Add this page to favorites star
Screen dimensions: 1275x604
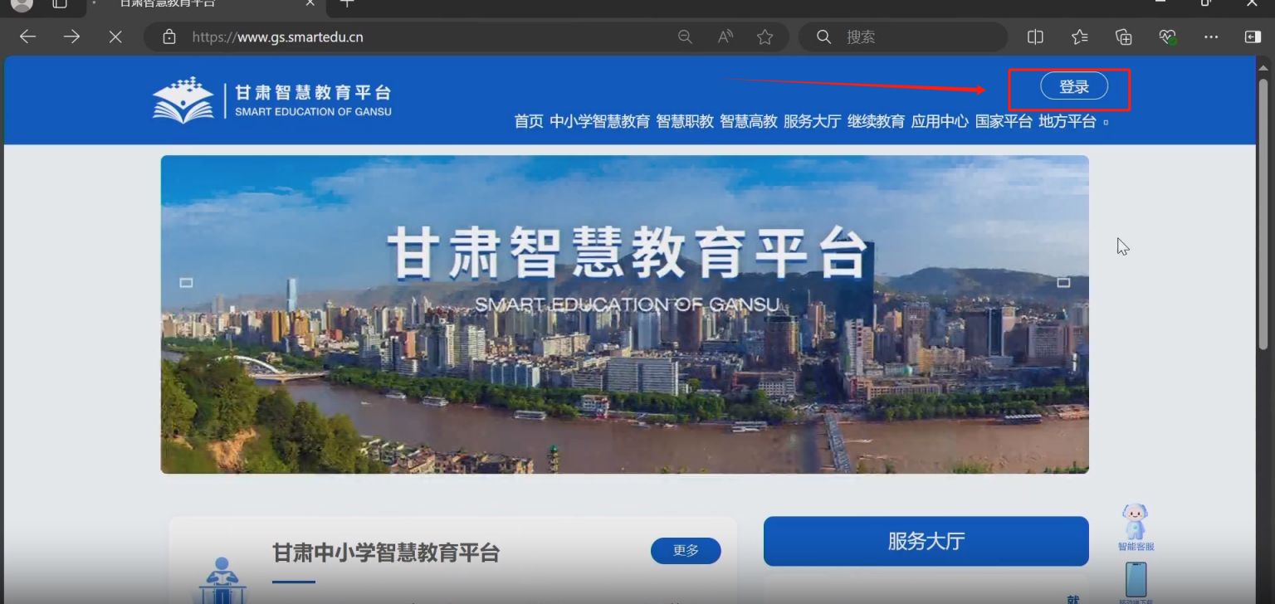765,37
